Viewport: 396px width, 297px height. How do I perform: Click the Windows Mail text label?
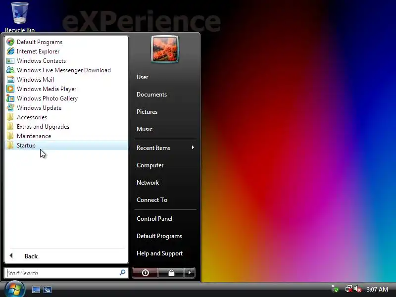point(35,80)
